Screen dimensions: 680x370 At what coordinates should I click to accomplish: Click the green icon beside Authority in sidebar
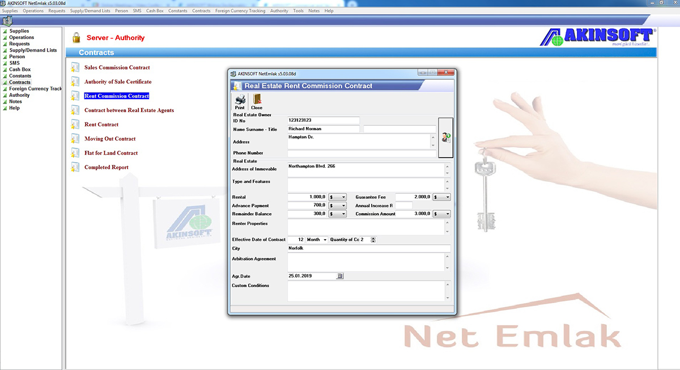5,95
